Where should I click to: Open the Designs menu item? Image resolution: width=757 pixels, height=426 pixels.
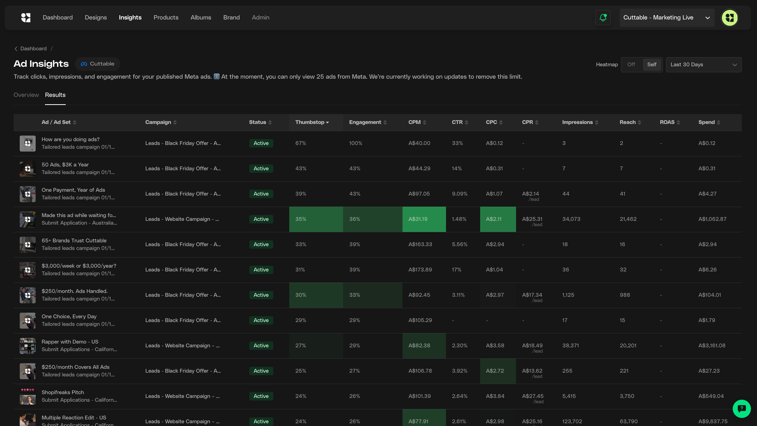(x=96, y=18)
